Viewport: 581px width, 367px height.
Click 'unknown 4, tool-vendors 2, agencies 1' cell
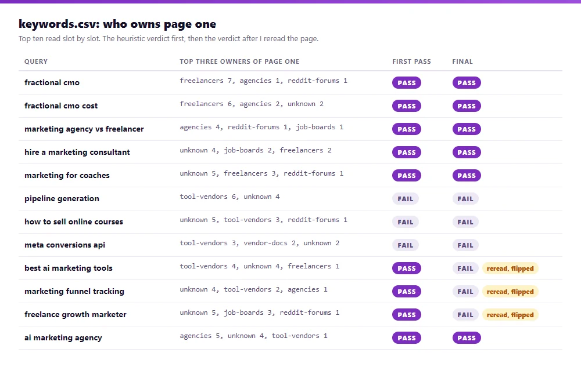click(x=254, y=289)
